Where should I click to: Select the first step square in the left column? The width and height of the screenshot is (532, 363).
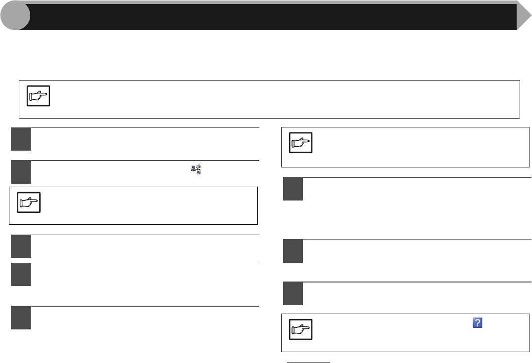21,139
